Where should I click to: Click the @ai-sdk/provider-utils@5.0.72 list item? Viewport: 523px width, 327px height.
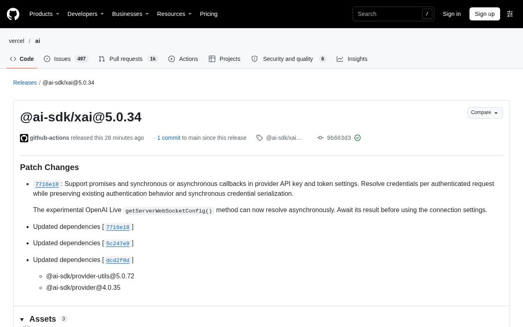[x=90, y=276]
